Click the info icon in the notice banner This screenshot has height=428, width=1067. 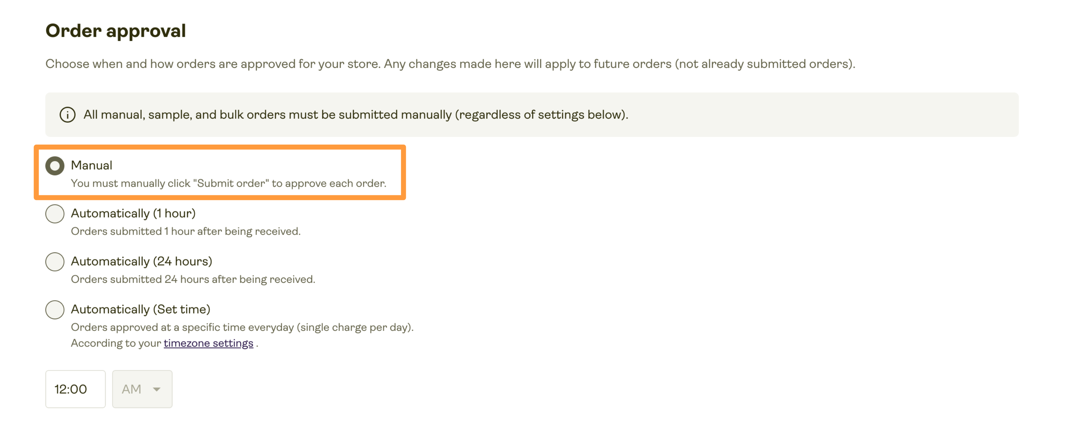(x=68, y=114)
